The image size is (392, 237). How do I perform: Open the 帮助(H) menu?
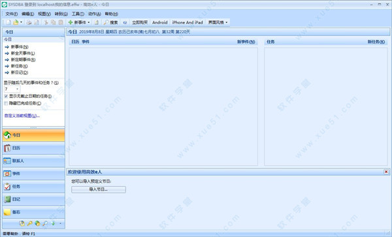coord(111,14)
